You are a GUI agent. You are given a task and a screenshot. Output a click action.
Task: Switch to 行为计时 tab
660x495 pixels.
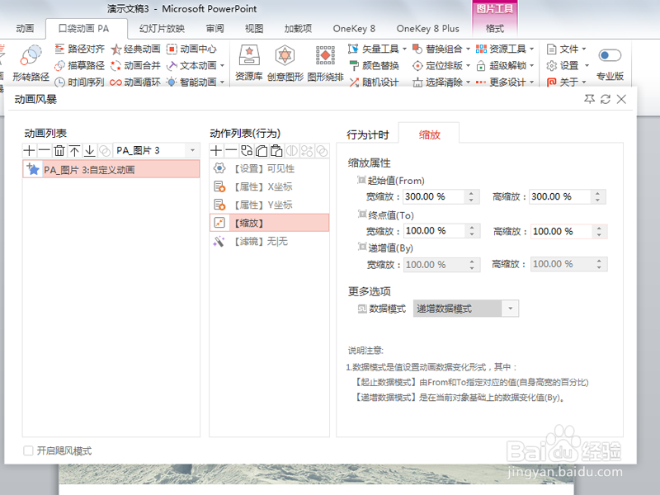tap(367, 134)
